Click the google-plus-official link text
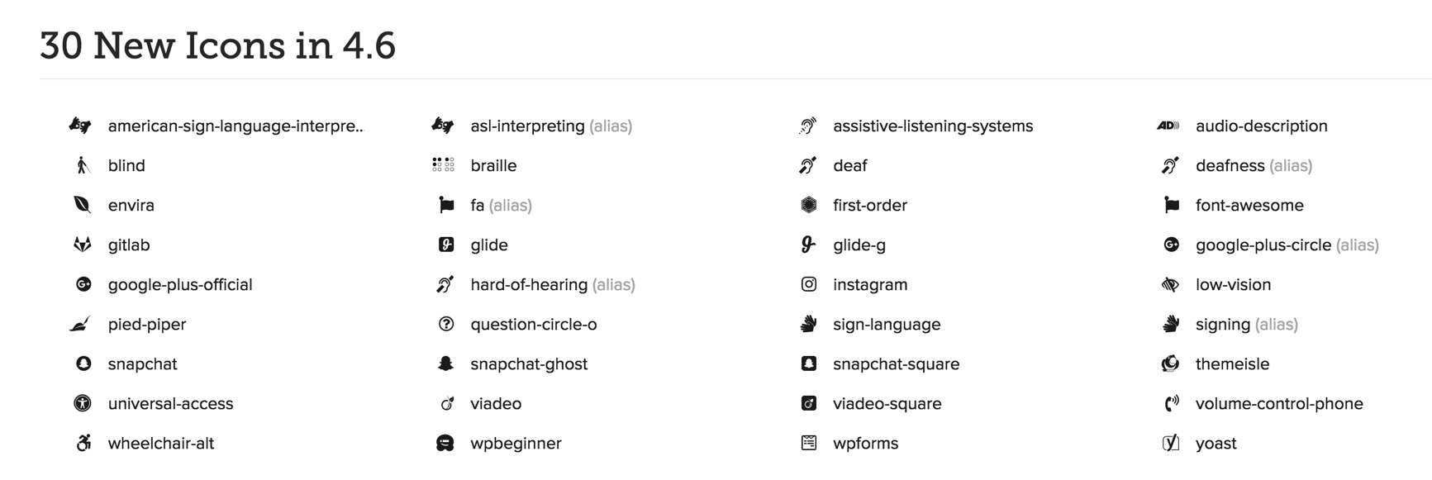 [x=180, y=284]
